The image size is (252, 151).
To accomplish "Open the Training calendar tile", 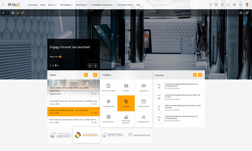I will click(x=143, y=103).
